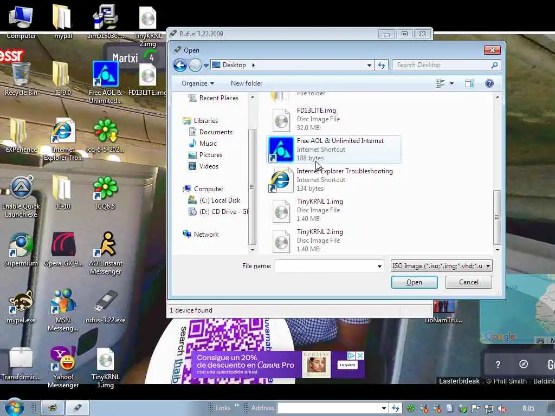
Task: Click the muted volume tray icon
Action: pyautogui.click(x=501, y=408)
